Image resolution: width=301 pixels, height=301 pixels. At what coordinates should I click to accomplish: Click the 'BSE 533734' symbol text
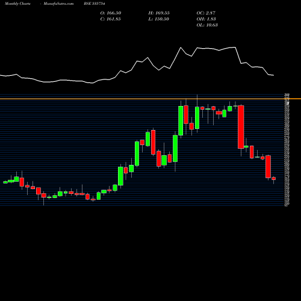click(x=95, y=4)
